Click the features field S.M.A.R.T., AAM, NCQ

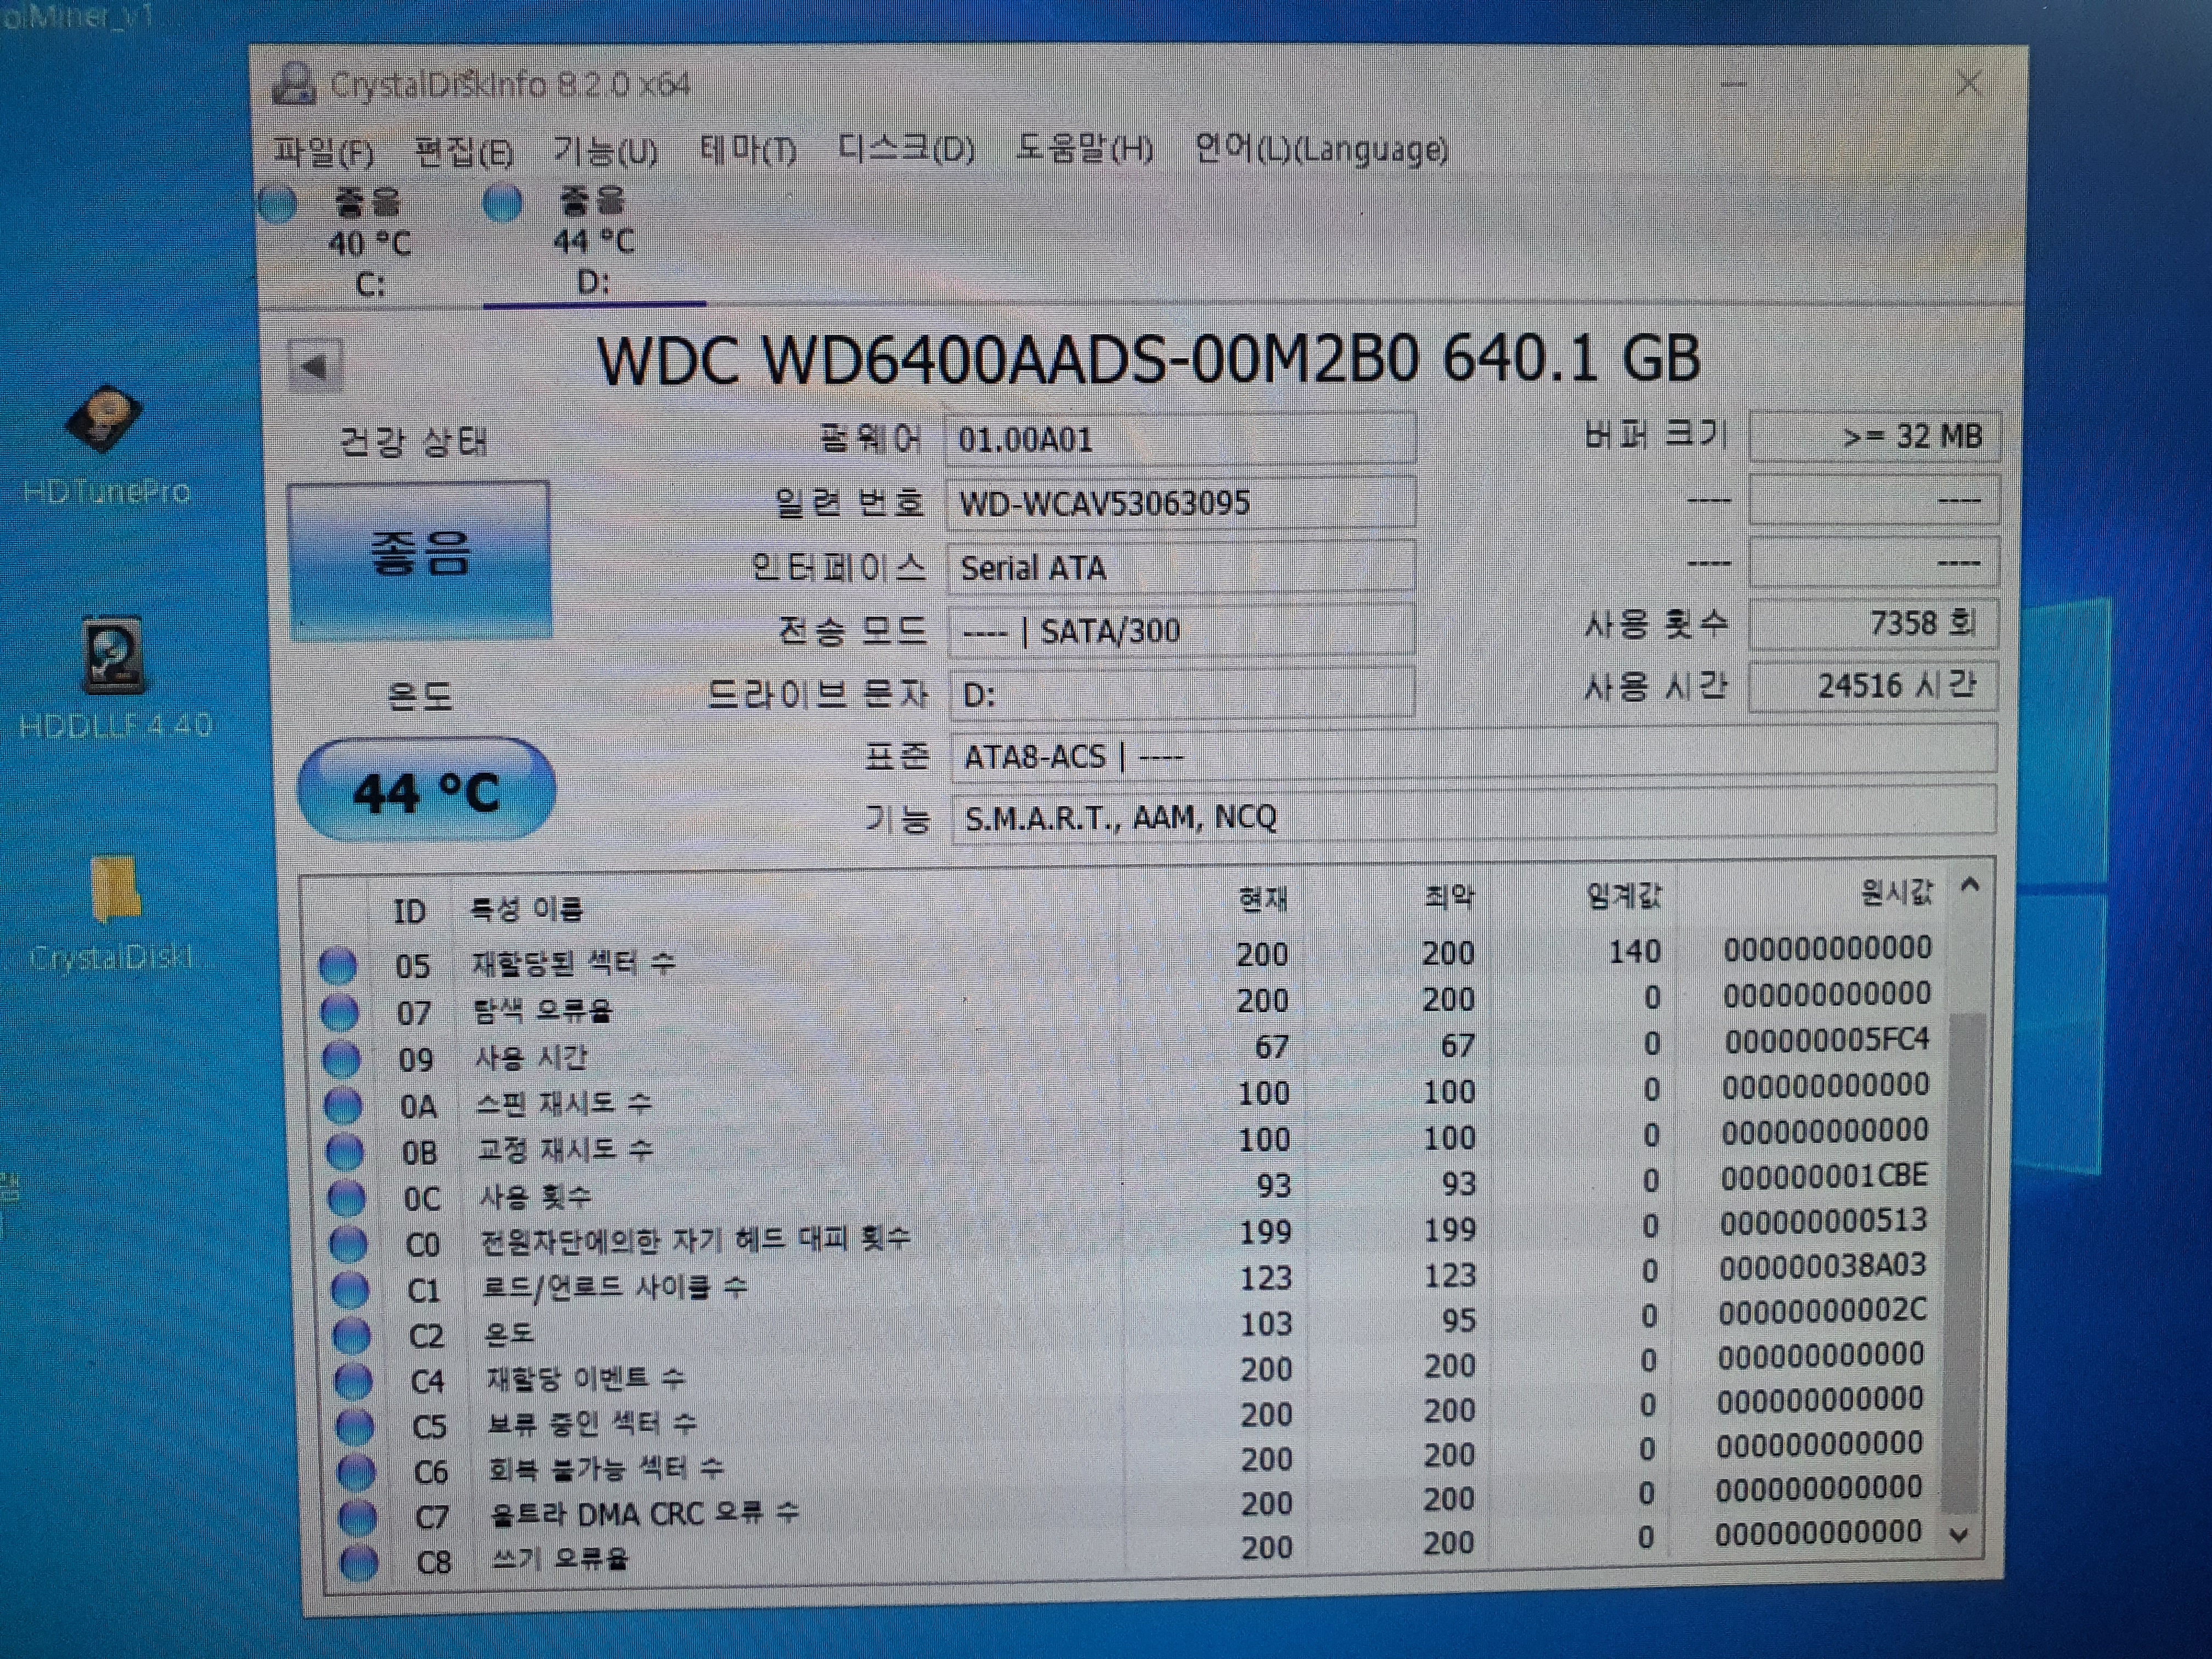point(1474,815)
